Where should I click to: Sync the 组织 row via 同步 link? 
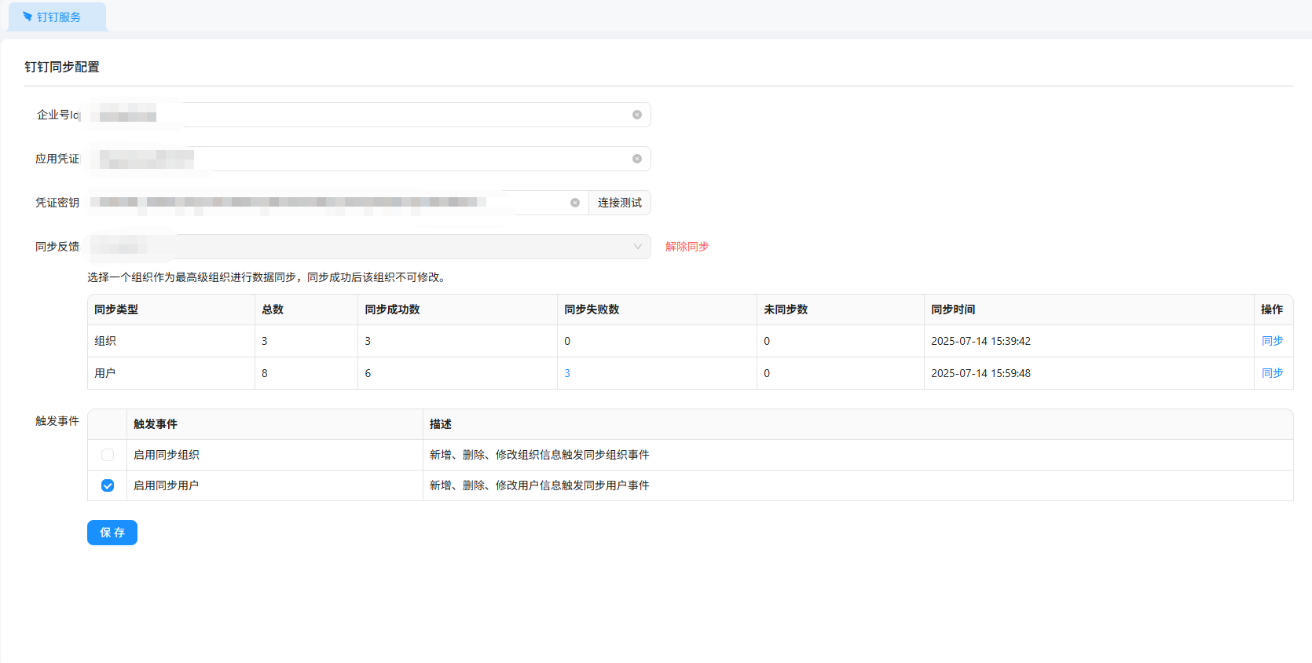coord(1272,341)
